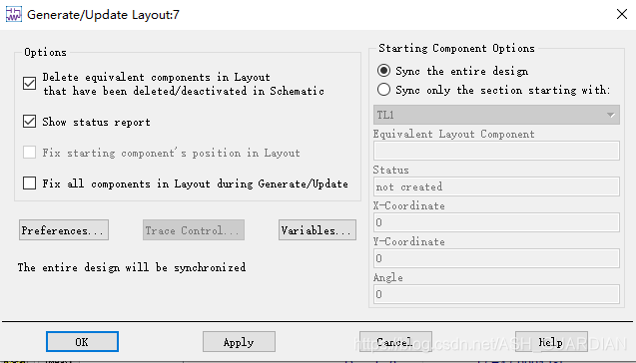Click the Status field showing not created
Image resolution: width=636 pixels, height=363 pixels.
[x=496, y=186]
